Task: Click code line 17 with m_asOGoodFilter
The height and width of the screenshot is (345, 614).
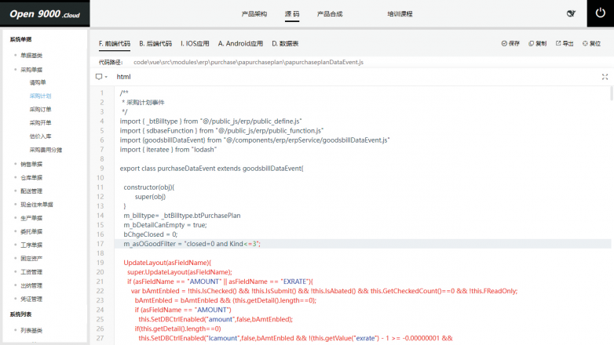Action: tap(192, 244)
